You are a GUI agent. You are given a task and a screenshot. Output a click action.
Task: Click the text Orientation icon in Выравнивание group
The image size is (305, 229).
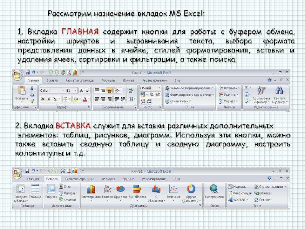117,90
